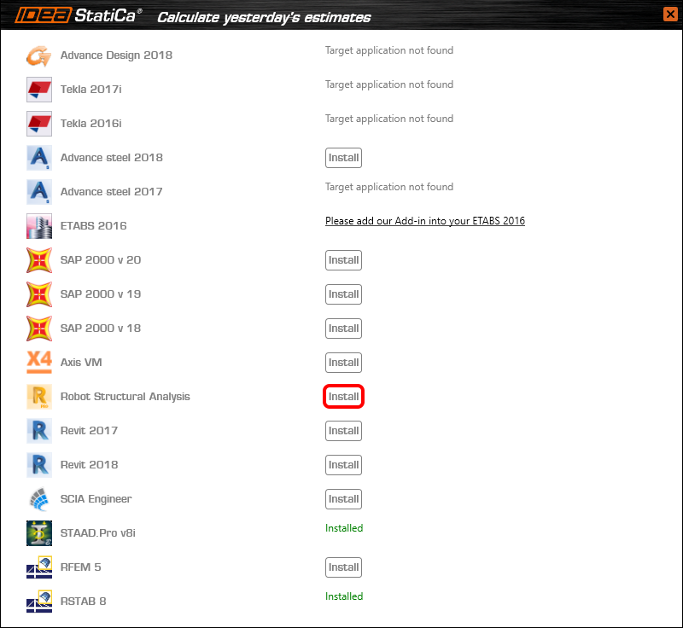Install the SAP 2000 v 20 link
683x628 pixels.
click(343, 260)
